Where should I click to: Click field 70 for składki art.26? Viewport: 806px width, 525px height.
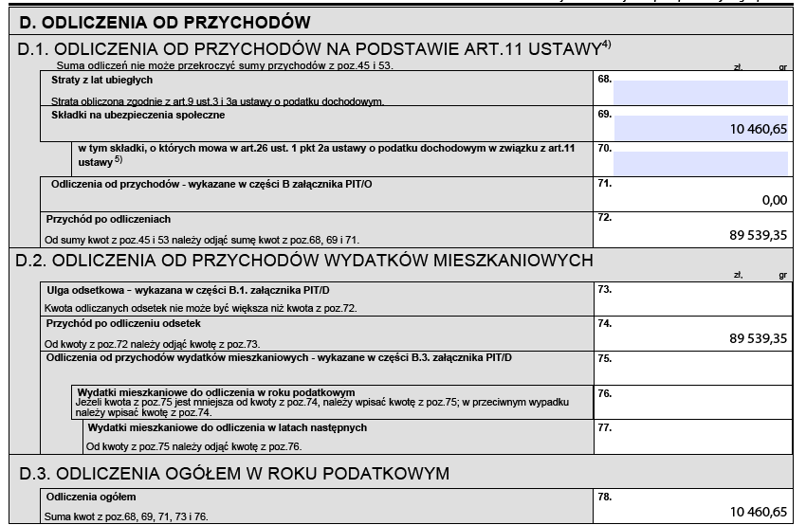[700, 164]
